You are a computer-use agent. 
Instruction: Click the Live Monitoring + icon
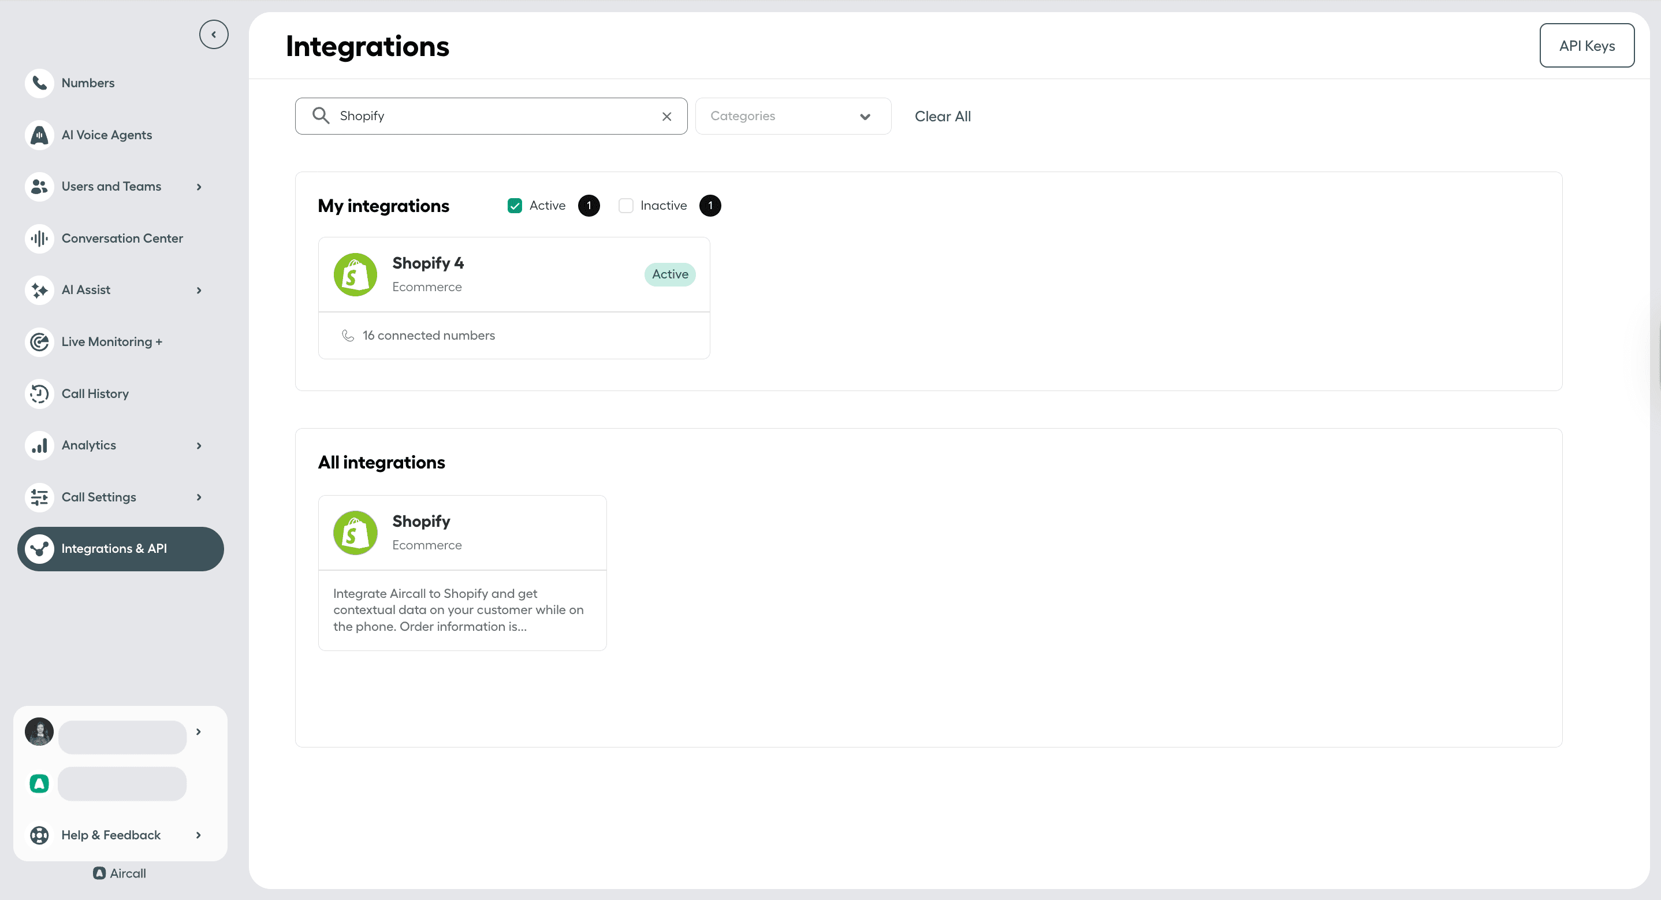(39, 341)
